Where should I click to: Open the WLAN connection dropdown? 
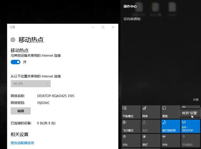coord(31,83)
